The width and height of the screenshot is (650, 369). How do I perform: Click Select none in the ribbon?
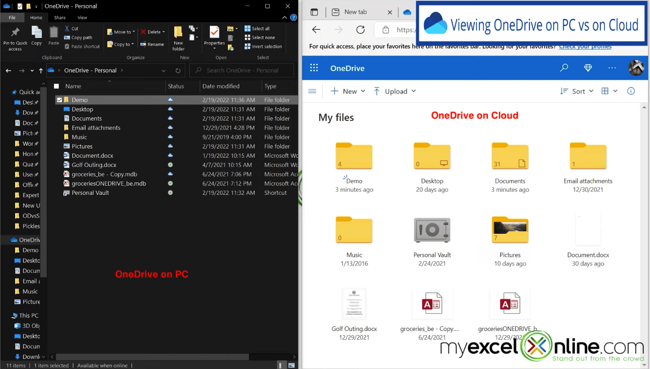tap(259, 38)
